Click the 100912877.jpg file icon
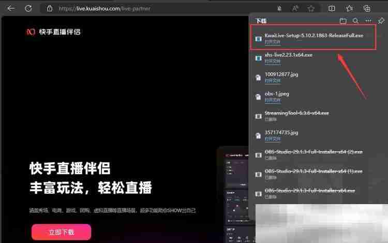The width and height of the screenshot is (388, 243). point(258,78)
